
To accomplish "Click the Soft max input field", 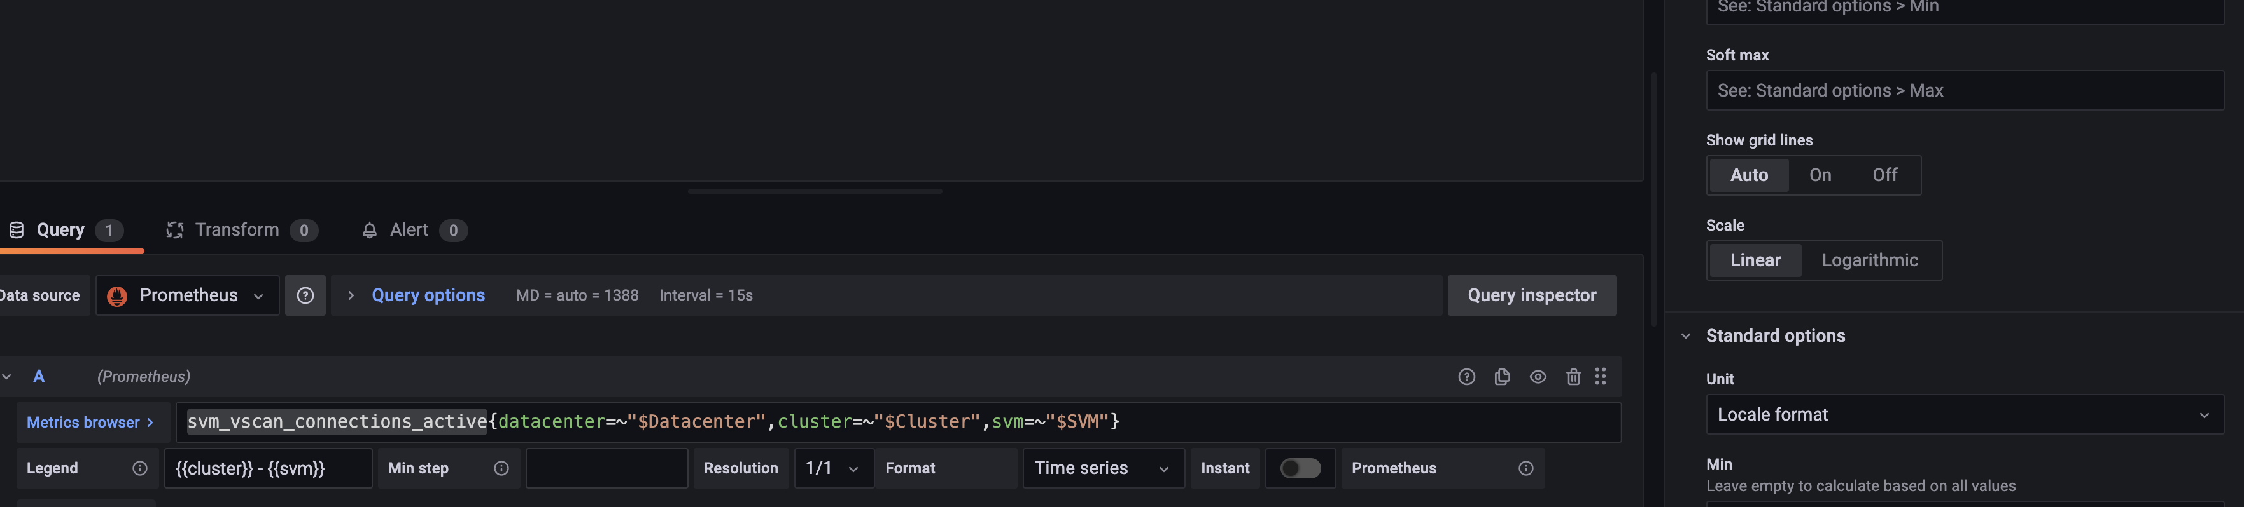I will (x=1963, y=90).
